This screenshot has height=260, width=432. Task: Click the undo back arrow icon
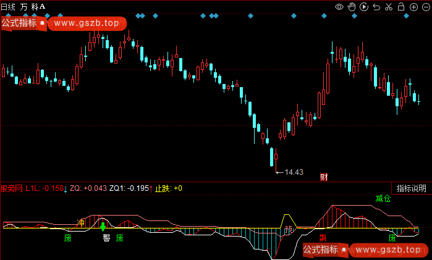pos(376,7)
